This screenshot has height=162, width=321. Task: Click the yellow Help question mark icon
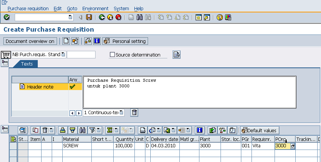click(x=220, y=17)
